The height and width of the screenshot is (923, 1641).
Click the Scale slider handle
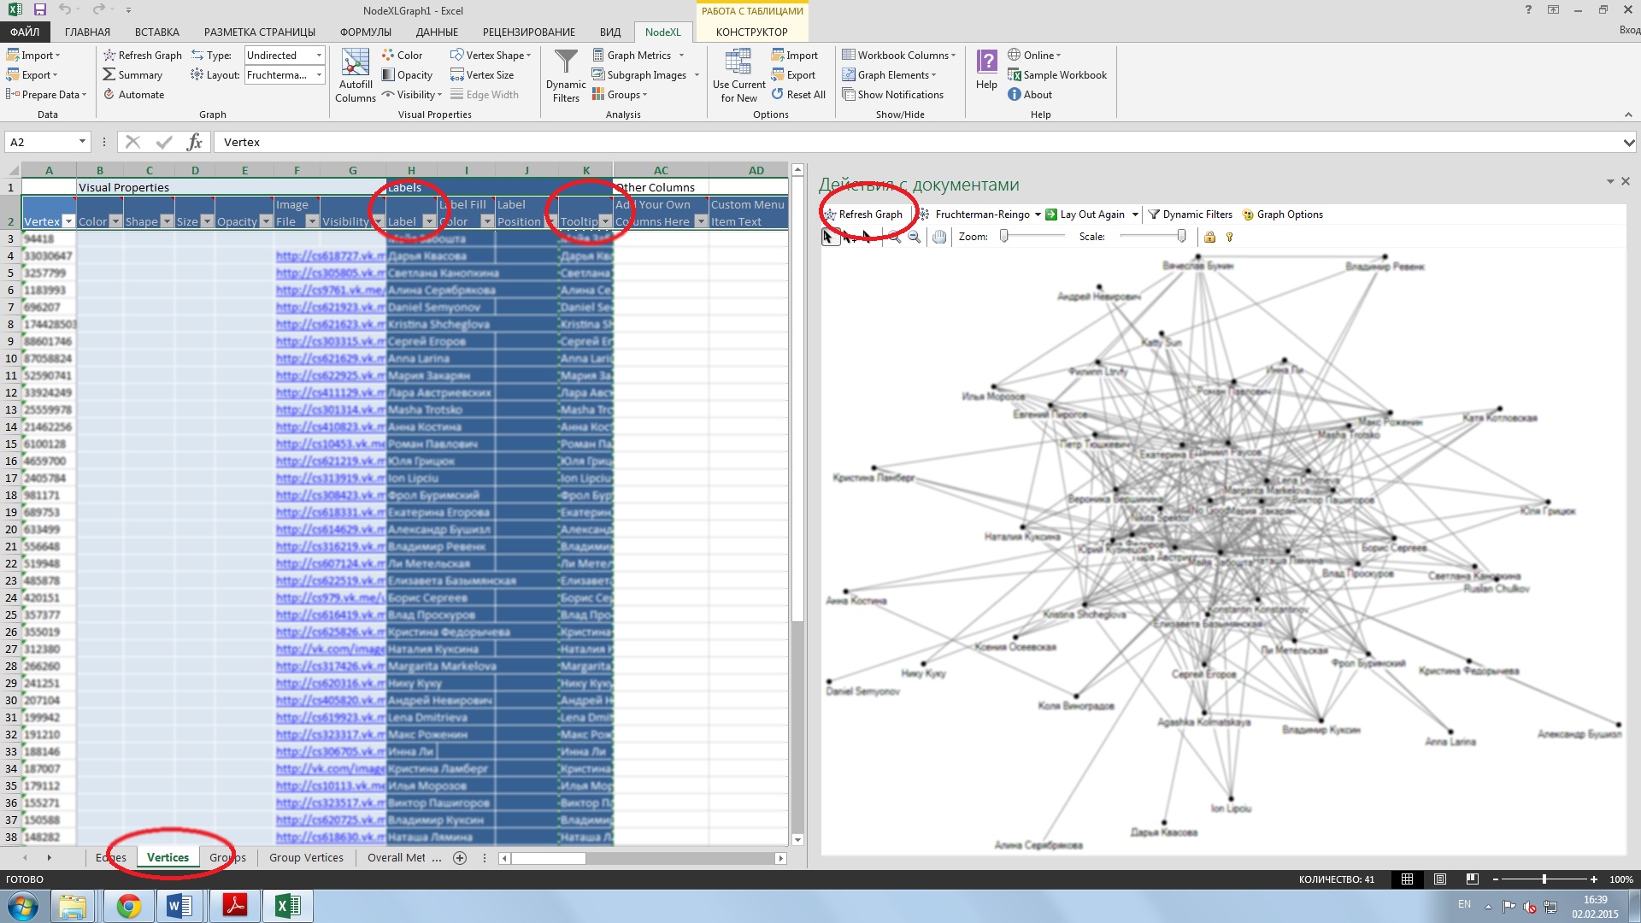click(1181, 237)
